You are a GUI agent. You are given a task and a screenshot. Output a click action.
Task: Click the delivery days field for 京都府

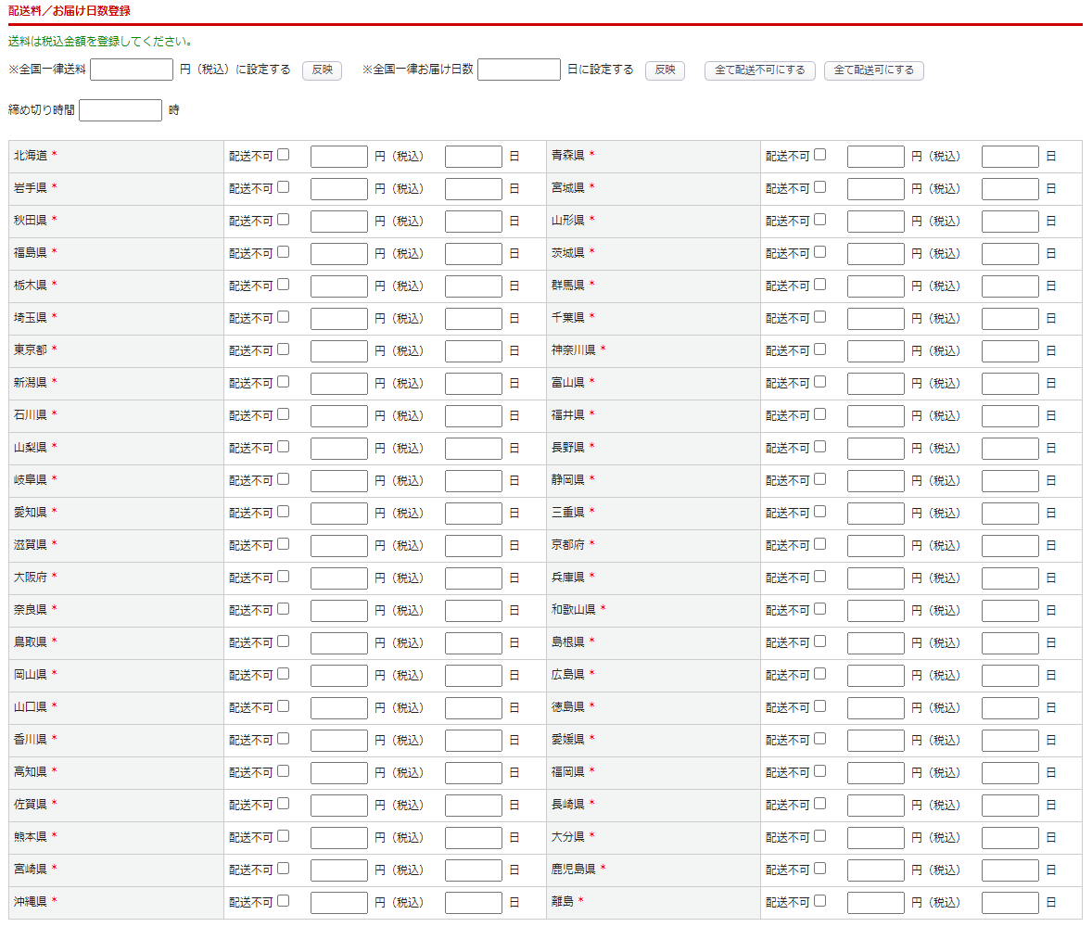click(1009, 546)
